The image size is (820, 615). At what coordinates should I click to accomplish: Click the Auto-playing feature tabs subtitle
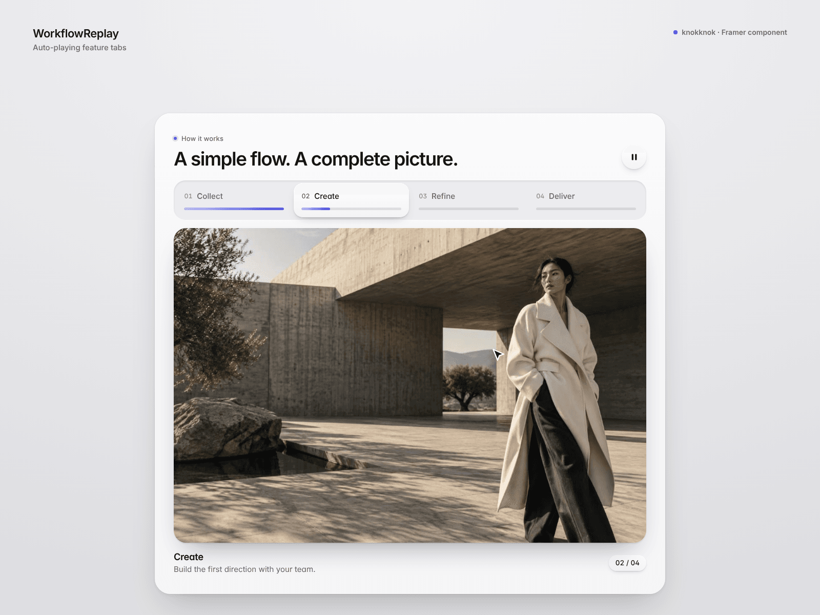coord(79,48)
